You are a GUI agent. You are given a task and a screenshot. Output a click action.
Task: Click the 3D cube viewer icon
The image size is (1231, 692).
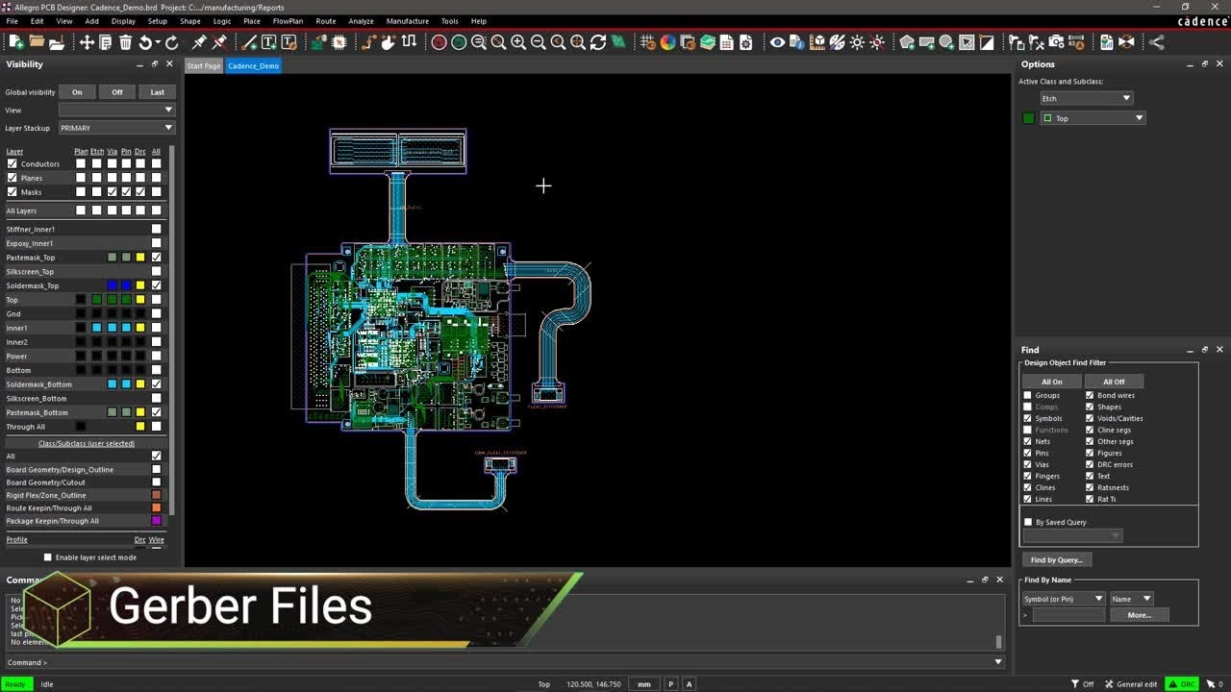coord(817,42)
